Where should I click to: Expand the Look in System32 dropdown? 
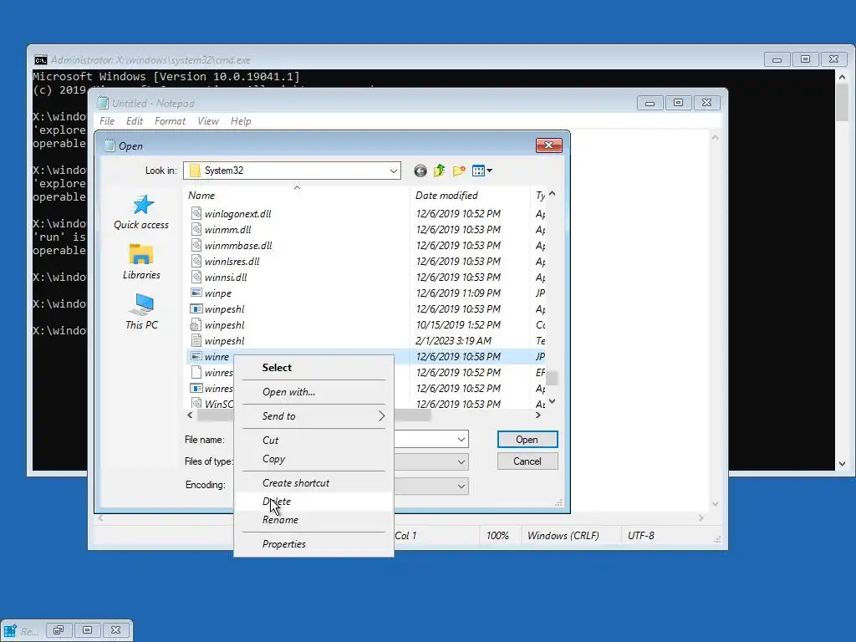(x=393, y=171)
